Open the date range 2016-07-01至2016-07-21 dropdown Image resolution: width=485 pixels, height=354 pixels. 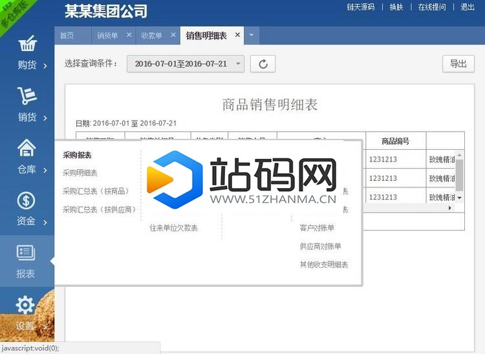coord(186,64)
